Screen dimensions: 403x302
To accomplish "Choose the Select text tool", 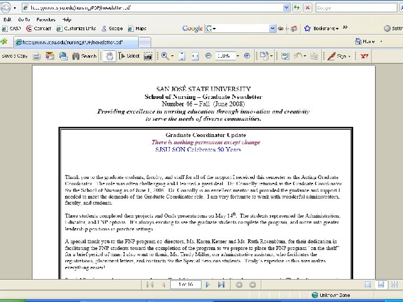I will pyautogui.click(x=129, y=56).
